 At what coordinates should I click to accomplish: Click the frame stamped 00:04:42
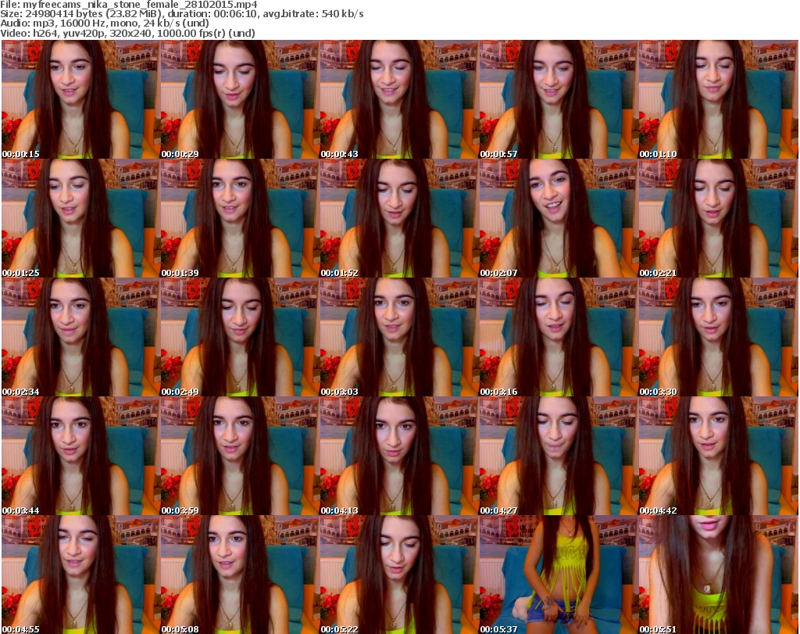[x=718, y=456]
